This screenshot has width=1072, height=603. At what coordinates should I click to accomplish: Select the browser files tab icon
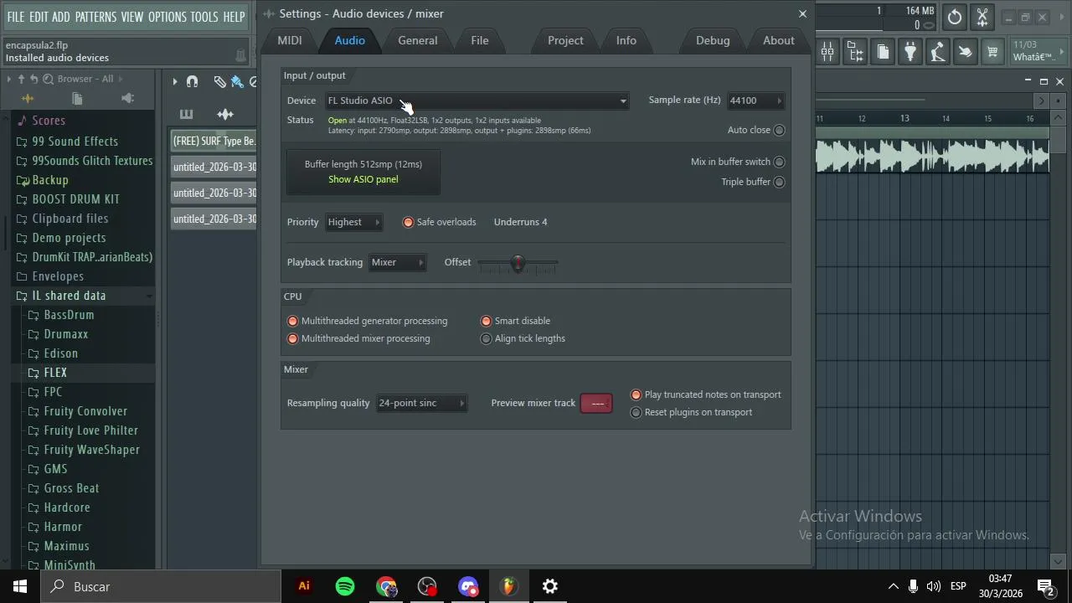coord(77,99)
